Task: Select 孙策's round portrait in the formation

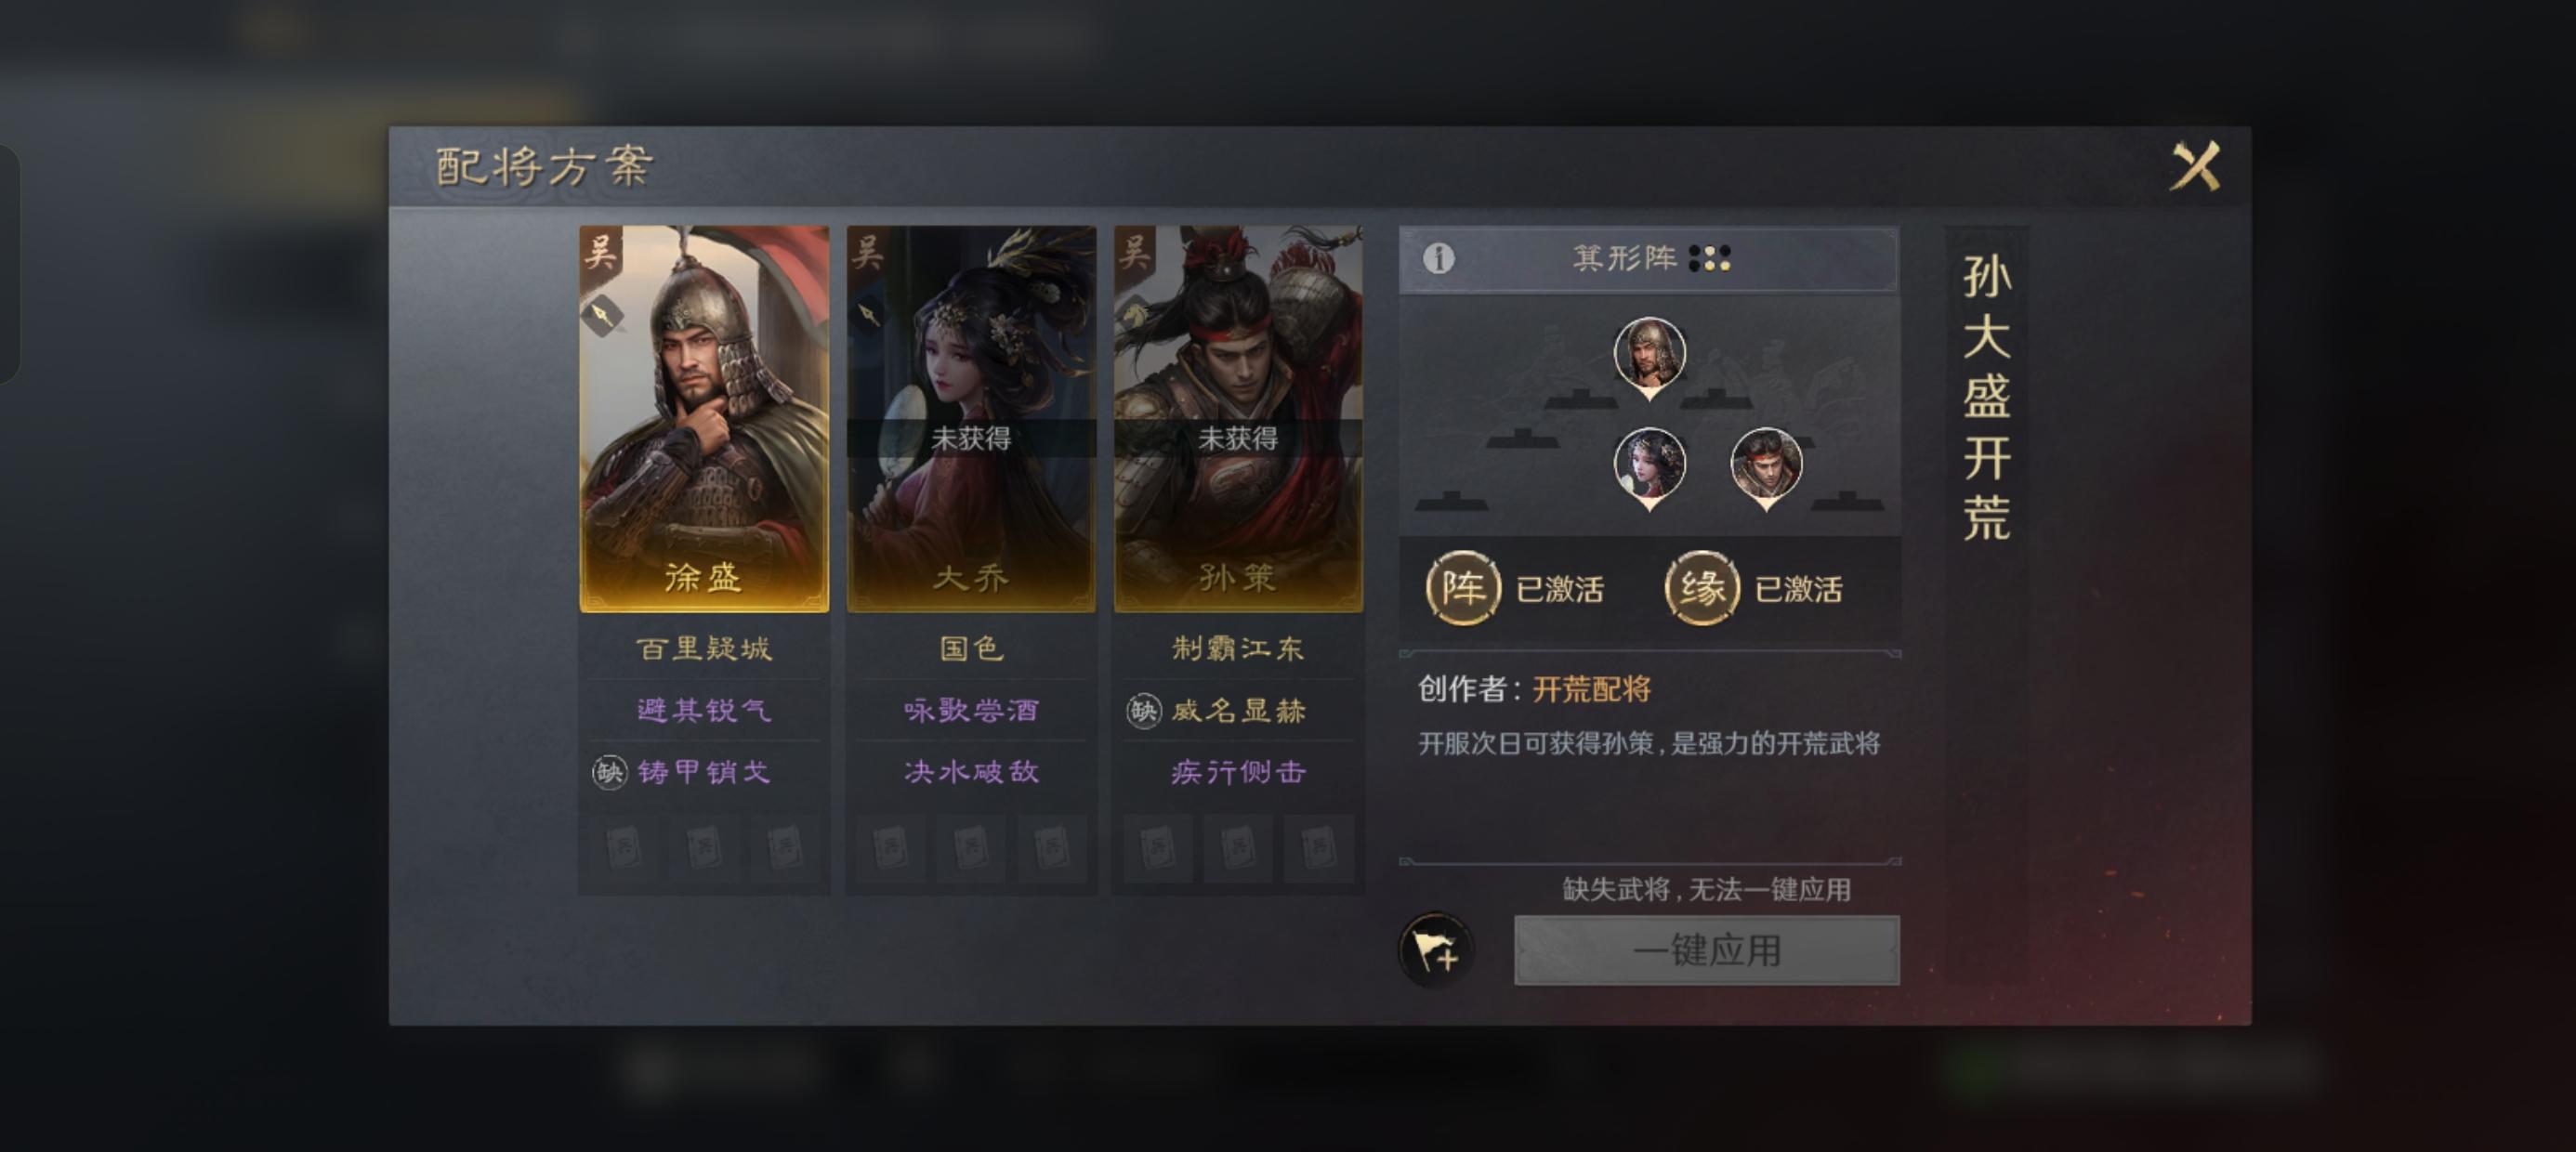Action: point(1766,467)
